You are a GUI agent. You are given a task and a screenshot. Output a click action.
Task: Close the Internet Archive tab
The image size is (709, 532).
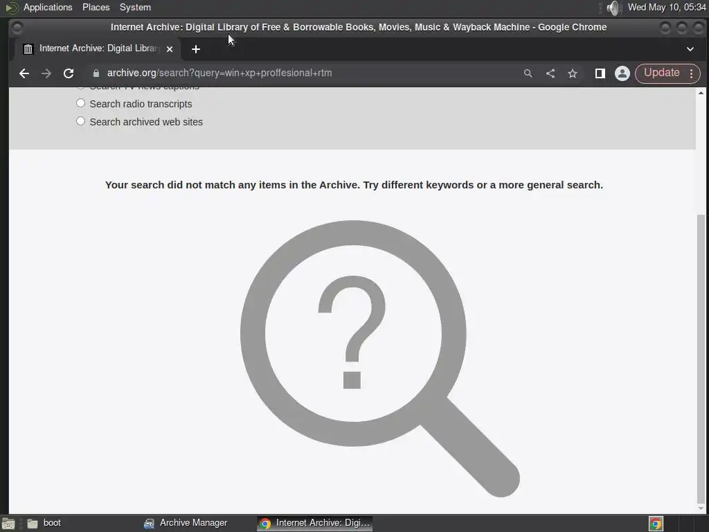coord(170,49)
